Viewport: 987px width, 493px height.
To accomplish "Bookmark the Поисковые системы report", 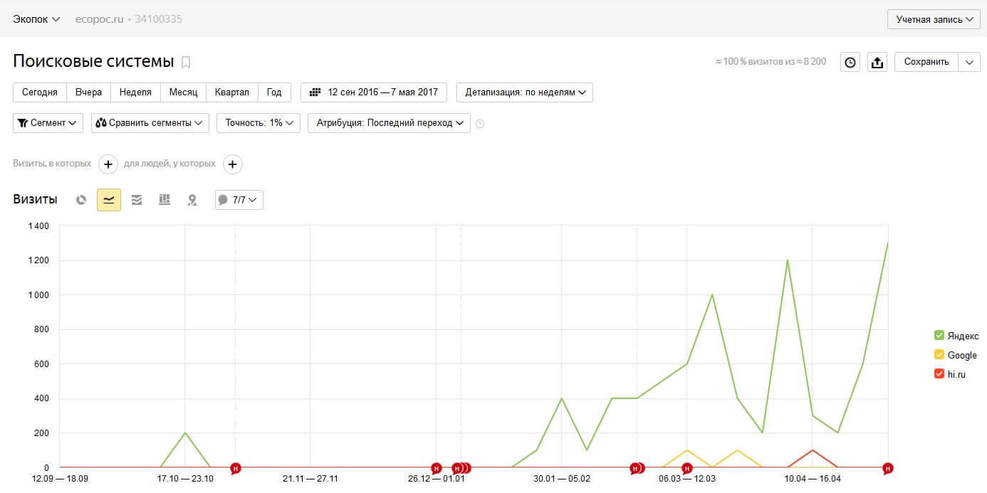I will 186,62.
